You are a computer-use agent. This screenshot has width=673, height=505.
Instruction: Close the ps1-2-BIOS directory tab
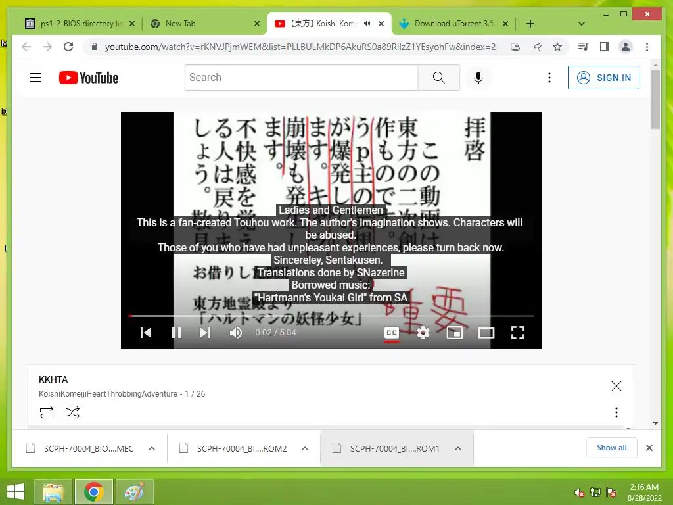(x=132, y=24)
